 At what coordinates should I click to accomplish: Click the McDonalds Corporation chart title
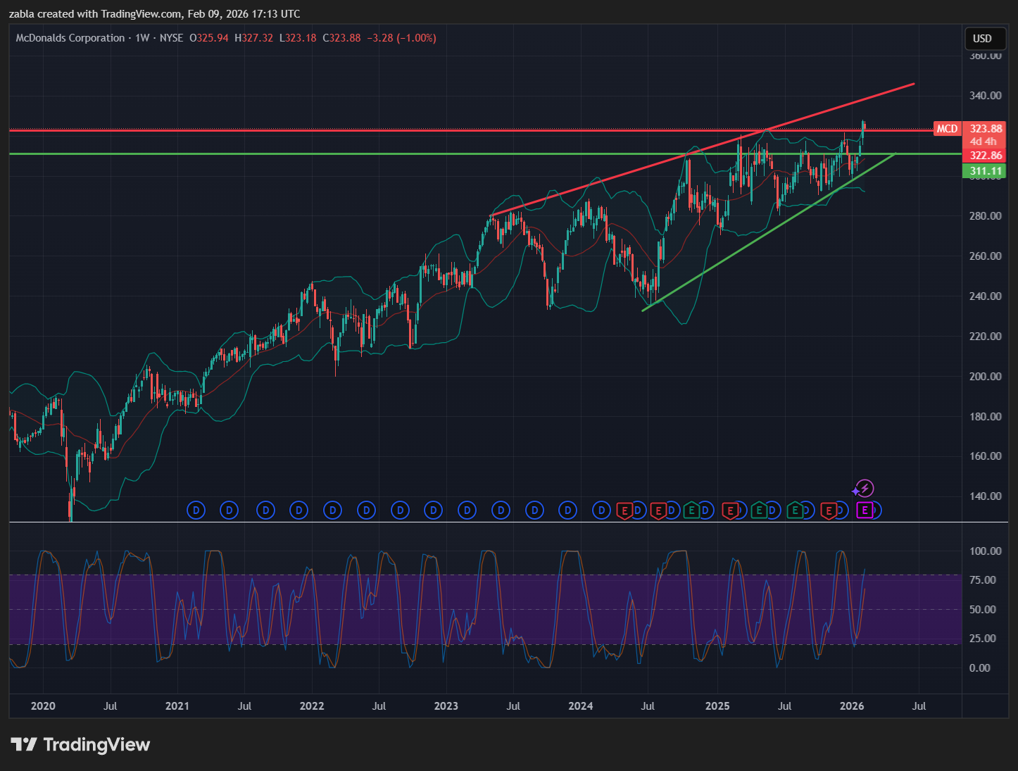(70, 38)
